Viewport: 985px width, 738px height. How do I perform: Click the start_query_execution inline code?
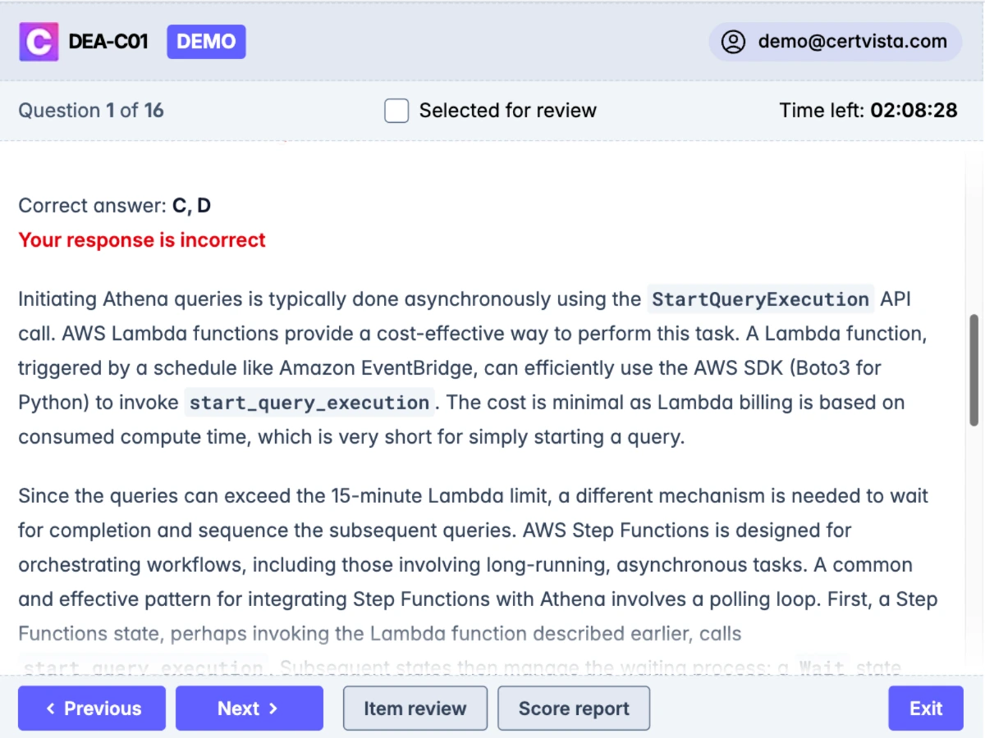309,403
